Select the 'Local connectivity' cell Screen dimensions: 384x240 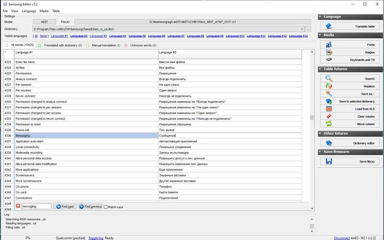[86, 147]
